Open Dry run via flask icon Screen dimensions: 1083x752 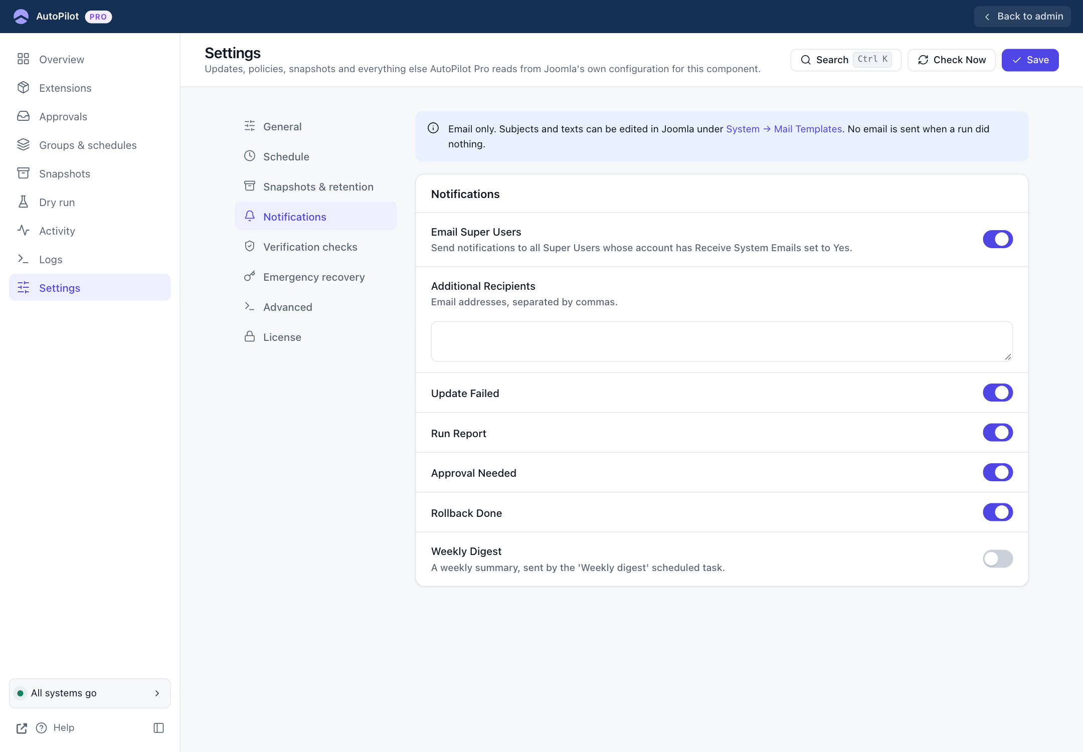[23, 202]
